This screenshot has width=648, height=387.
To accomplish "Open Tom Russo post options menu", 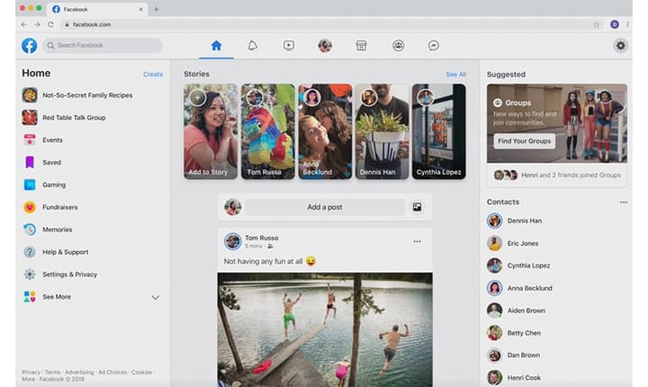I will tap(417, 241).
